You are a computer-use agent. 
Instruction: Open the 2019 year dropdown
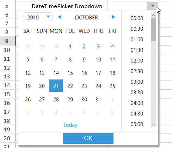click(x=37, y=17)
